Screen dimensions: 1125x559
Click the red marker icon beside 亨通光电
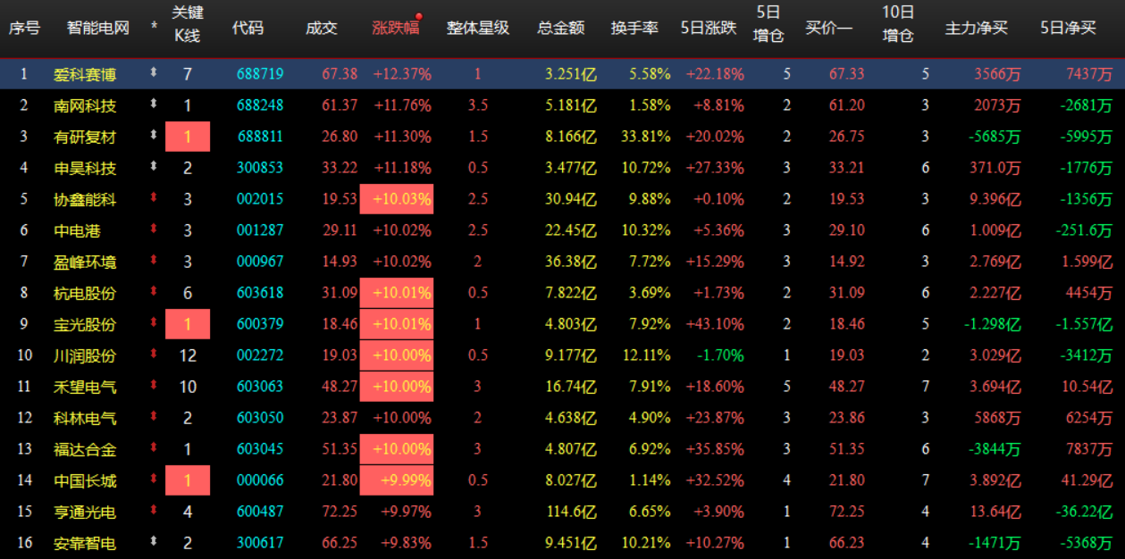[x=154, y=511]
